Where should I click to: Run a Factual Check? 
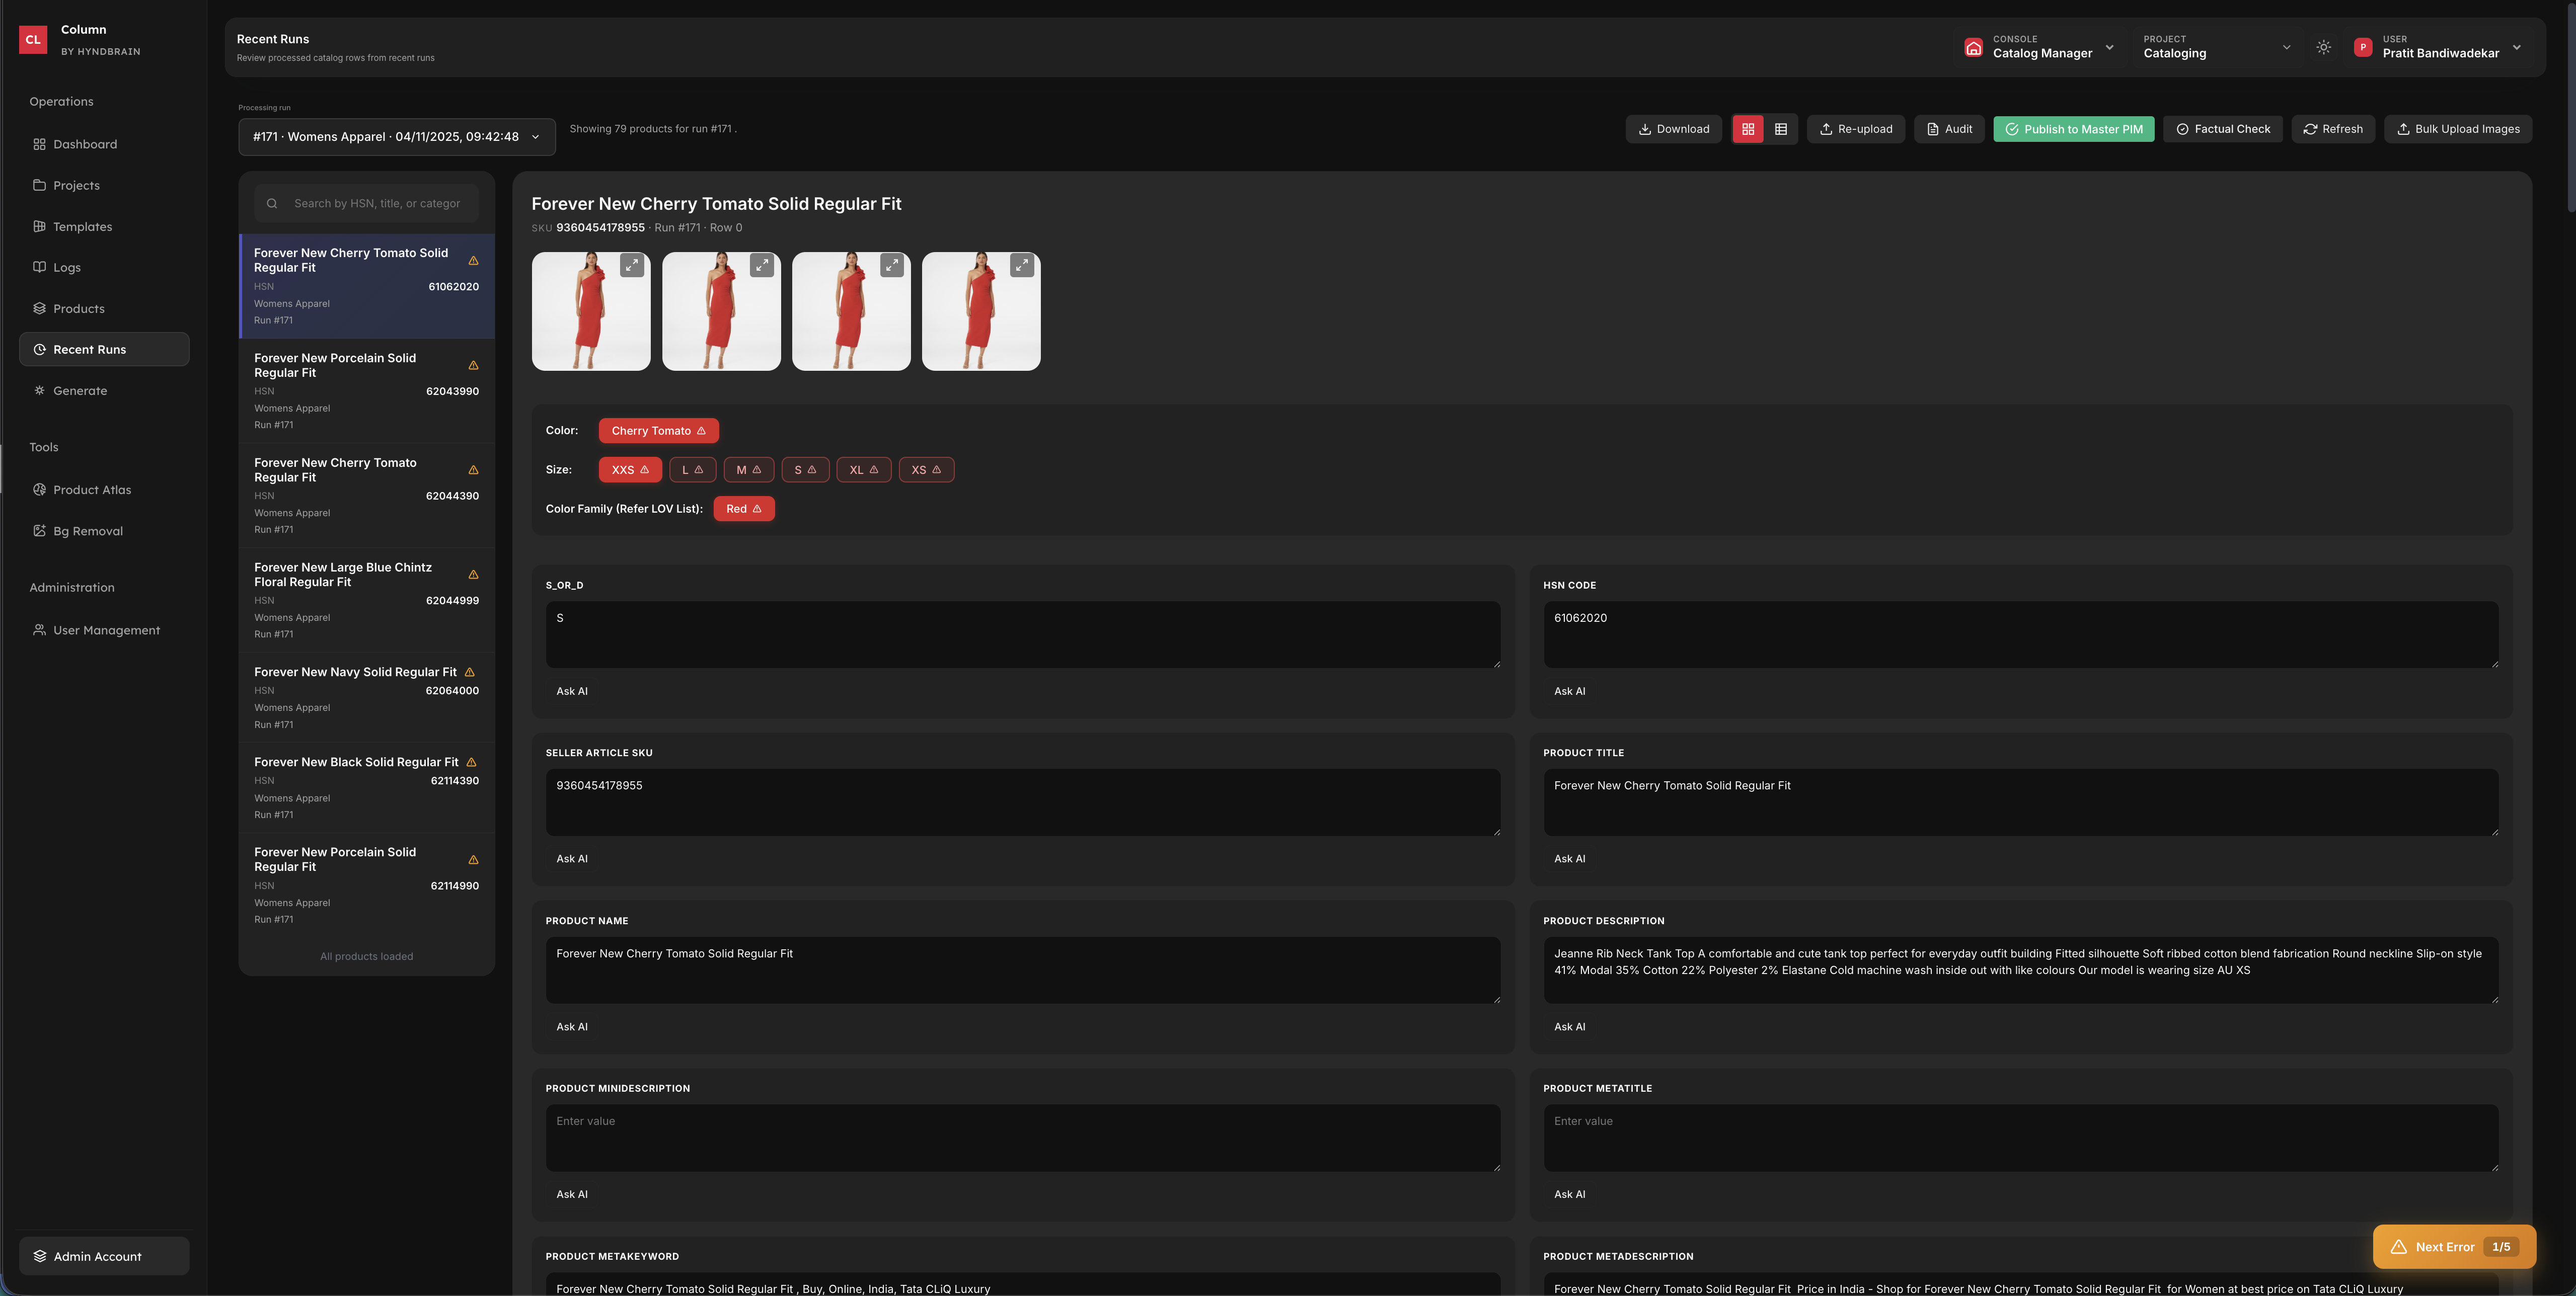[x=2223, y=129]
